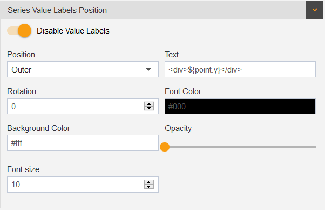Click the far right end of Opacity track

pyautogui.click(x=314, y=147)
